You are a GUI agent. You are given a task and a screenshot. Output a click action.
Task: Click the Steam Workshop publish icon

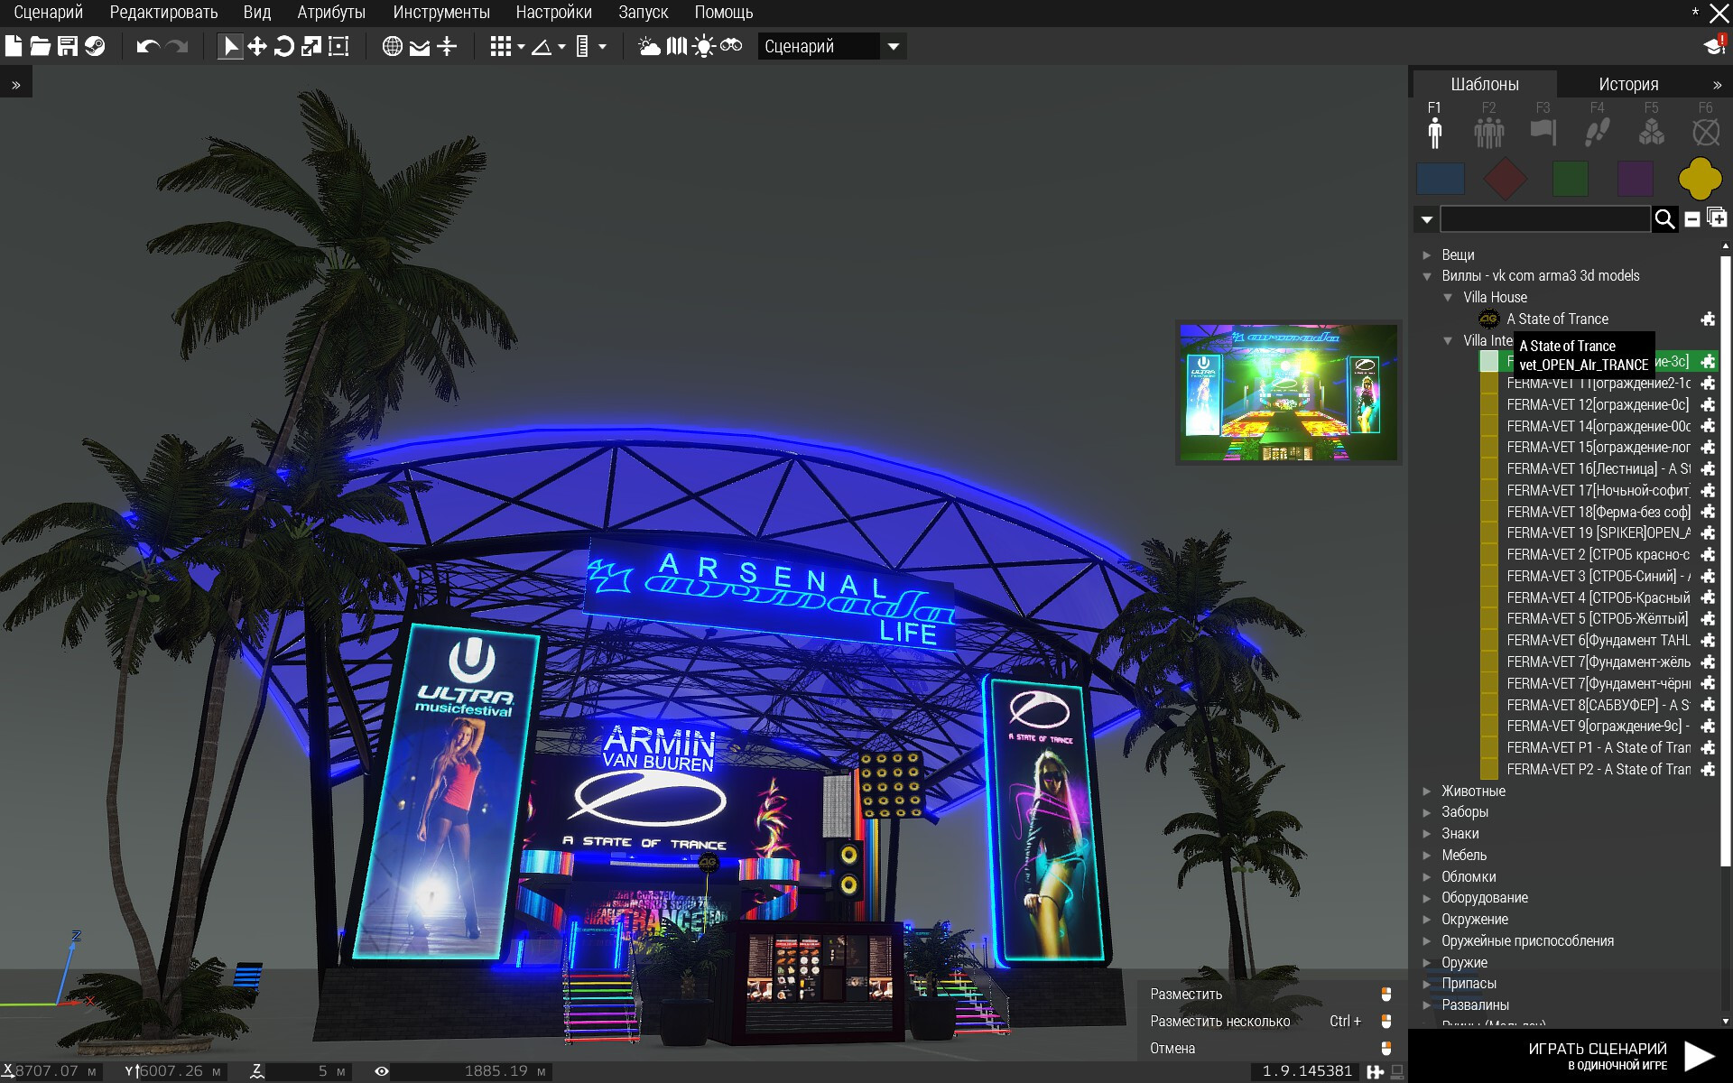[x=95, y=46]
